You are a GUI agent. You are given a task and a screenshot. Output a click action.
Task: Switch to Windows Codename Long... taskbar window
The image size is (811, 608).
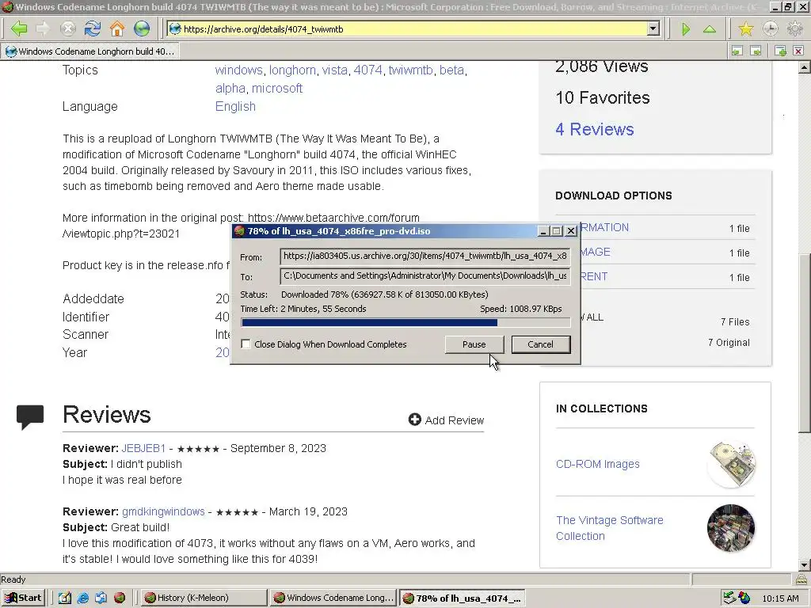tap(333, 598)
